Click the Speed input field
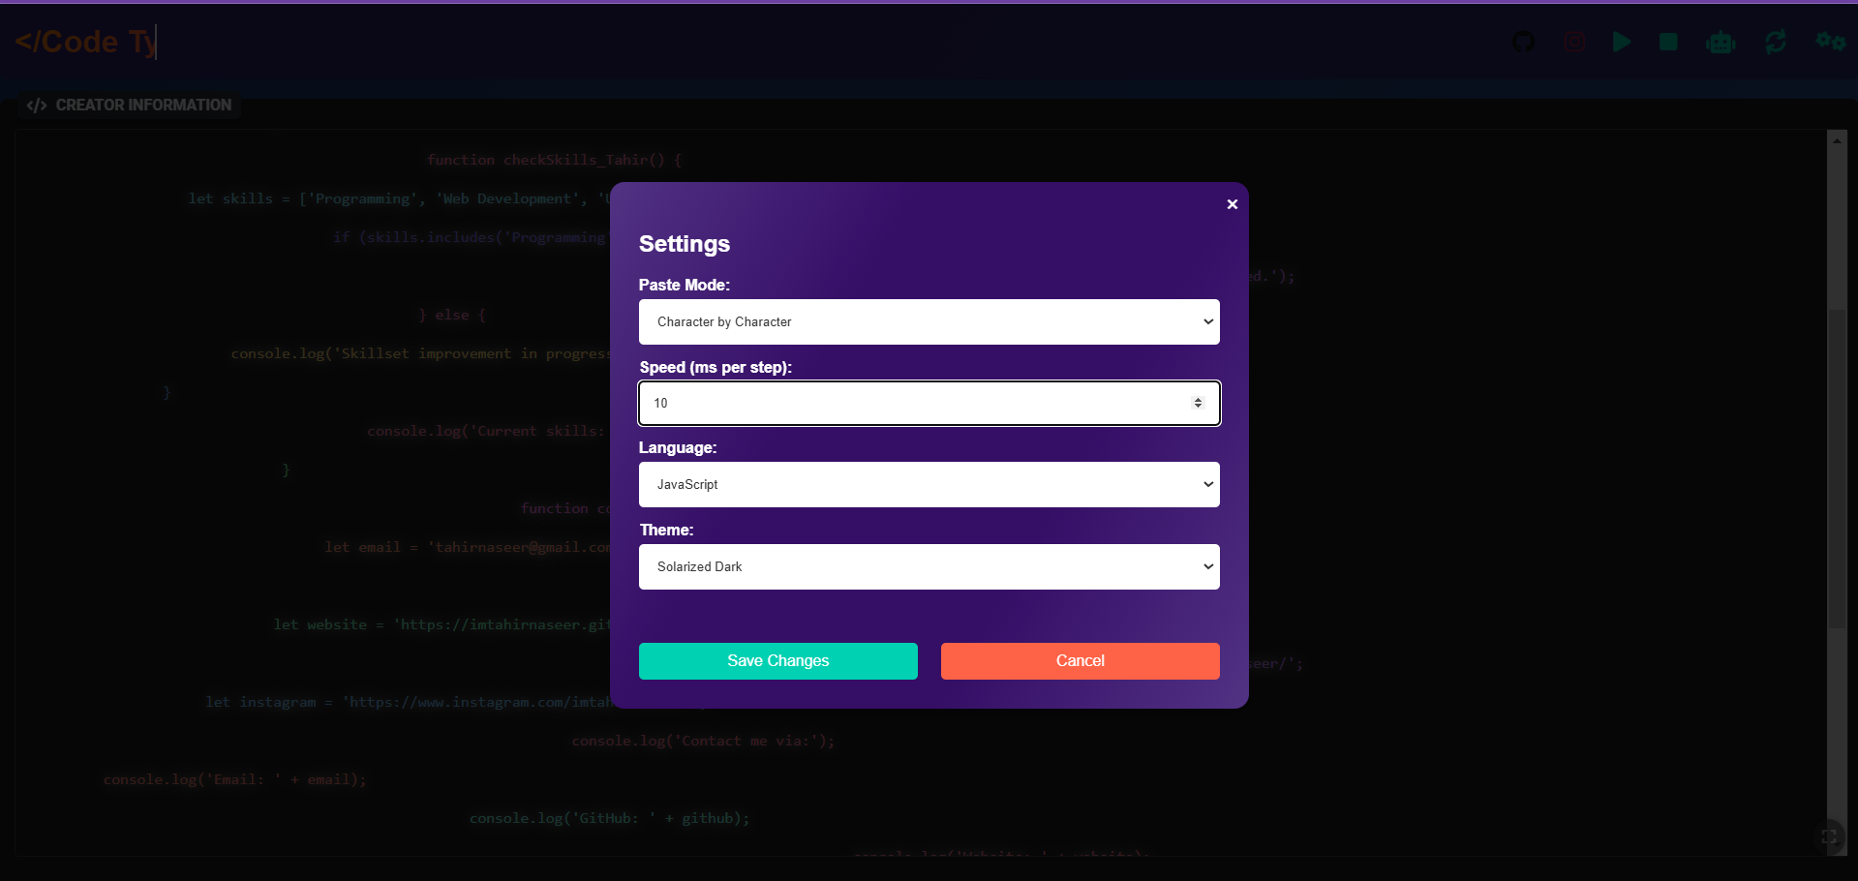This screenshot has width=1858, height=881. 910,403
